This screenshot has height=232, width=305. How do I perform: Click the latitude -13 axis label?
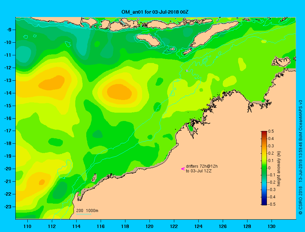7,80
